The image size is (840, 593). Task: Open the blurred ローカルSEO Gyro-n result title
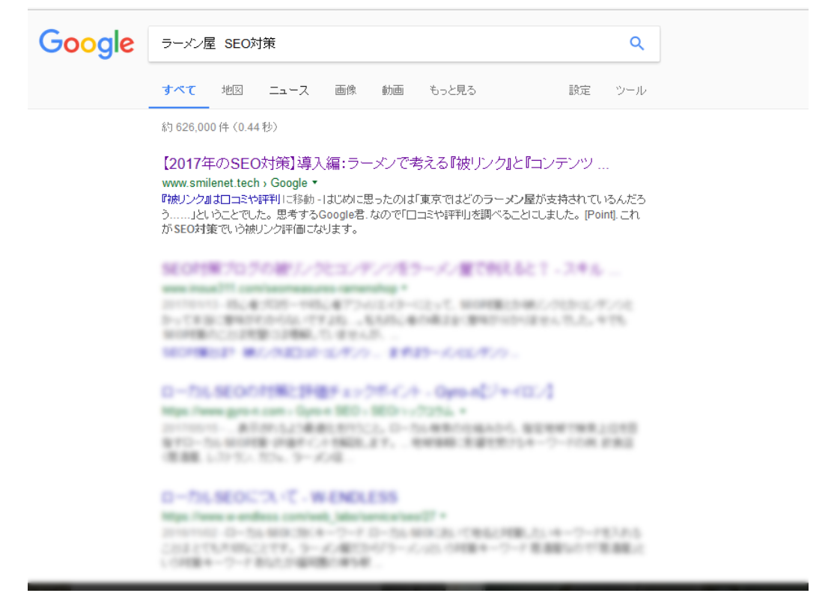(x=357, y=392)
